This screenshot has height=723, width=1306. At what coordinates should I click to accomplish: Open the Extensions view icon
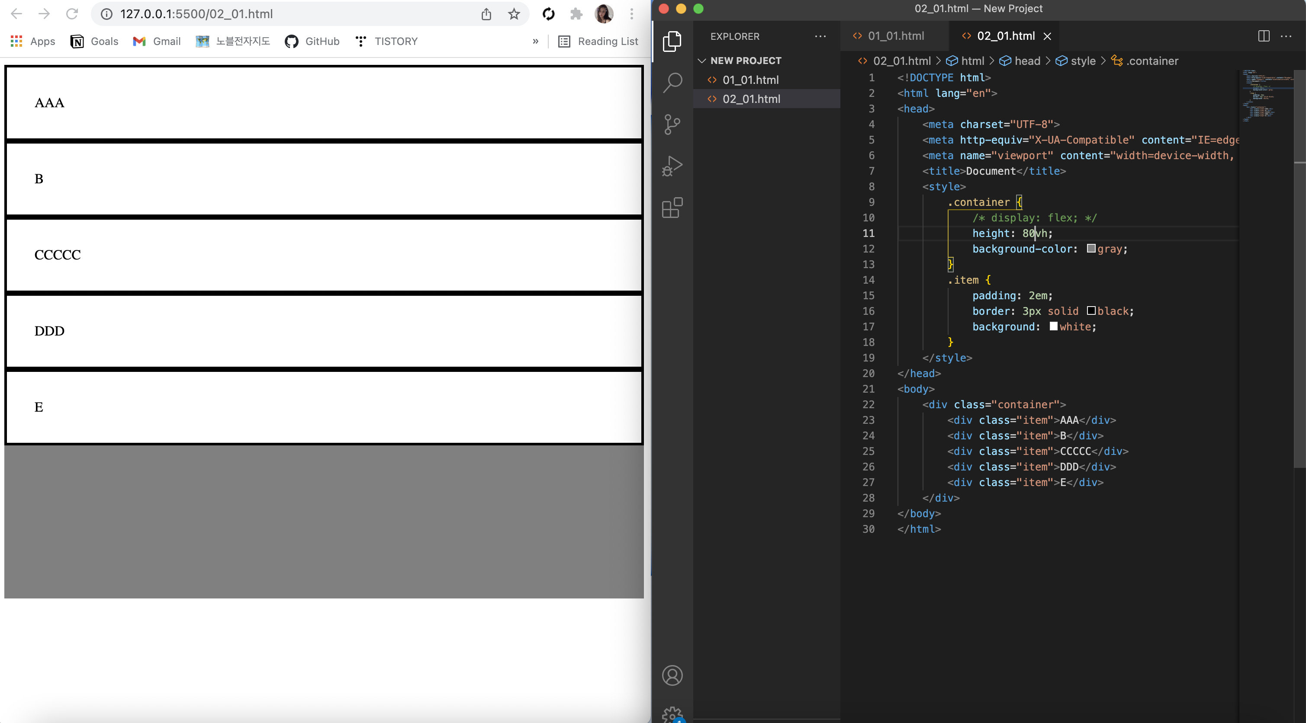click(x=672, y=208)
